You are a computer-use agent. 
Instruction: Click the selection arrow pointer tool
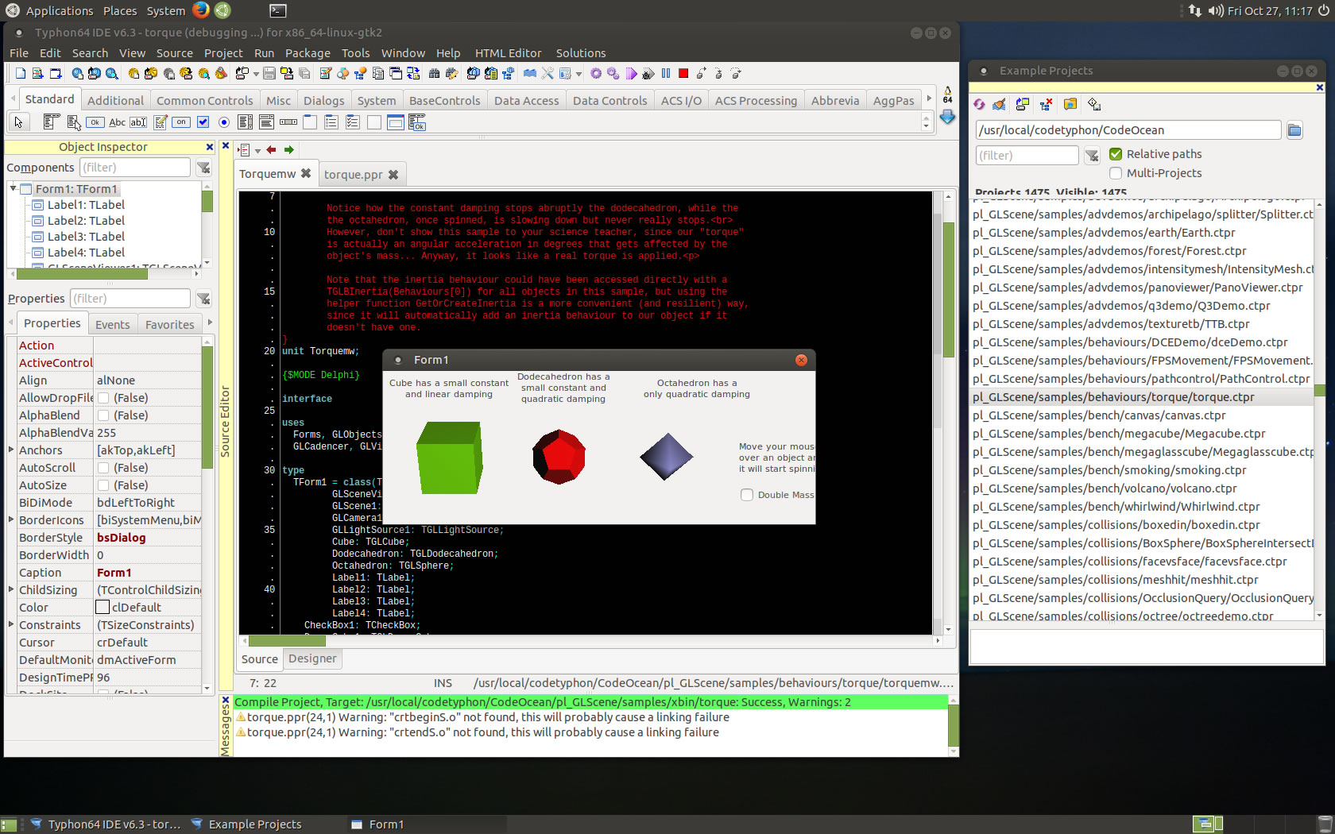[18, 122]
